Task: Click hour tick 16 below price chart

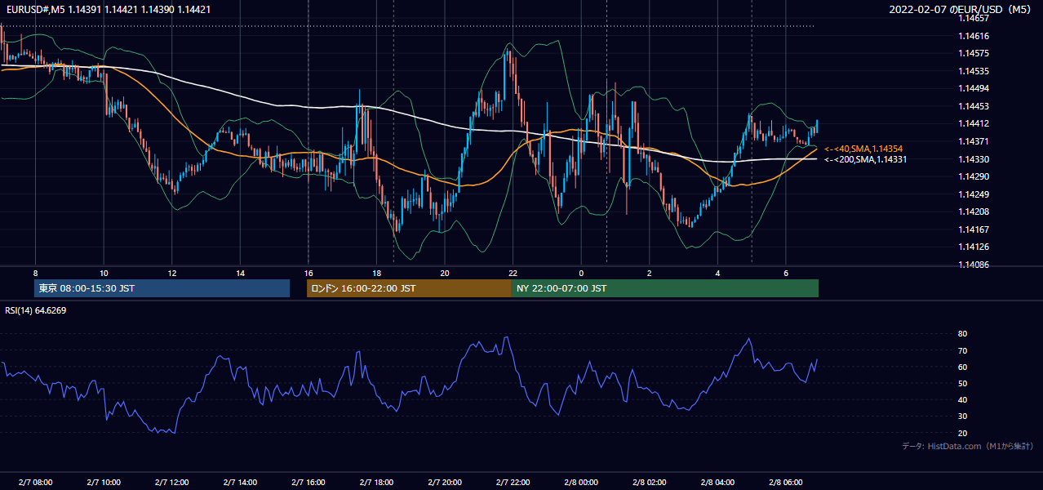Action: pyautogui.click(x=308, y=273)
